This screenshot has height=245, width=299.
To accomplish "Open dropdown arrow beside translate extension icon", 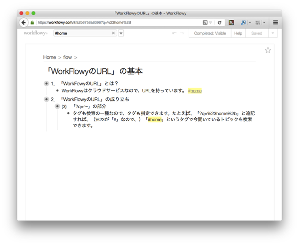I will pyautogui.click(x=250, y=22).
